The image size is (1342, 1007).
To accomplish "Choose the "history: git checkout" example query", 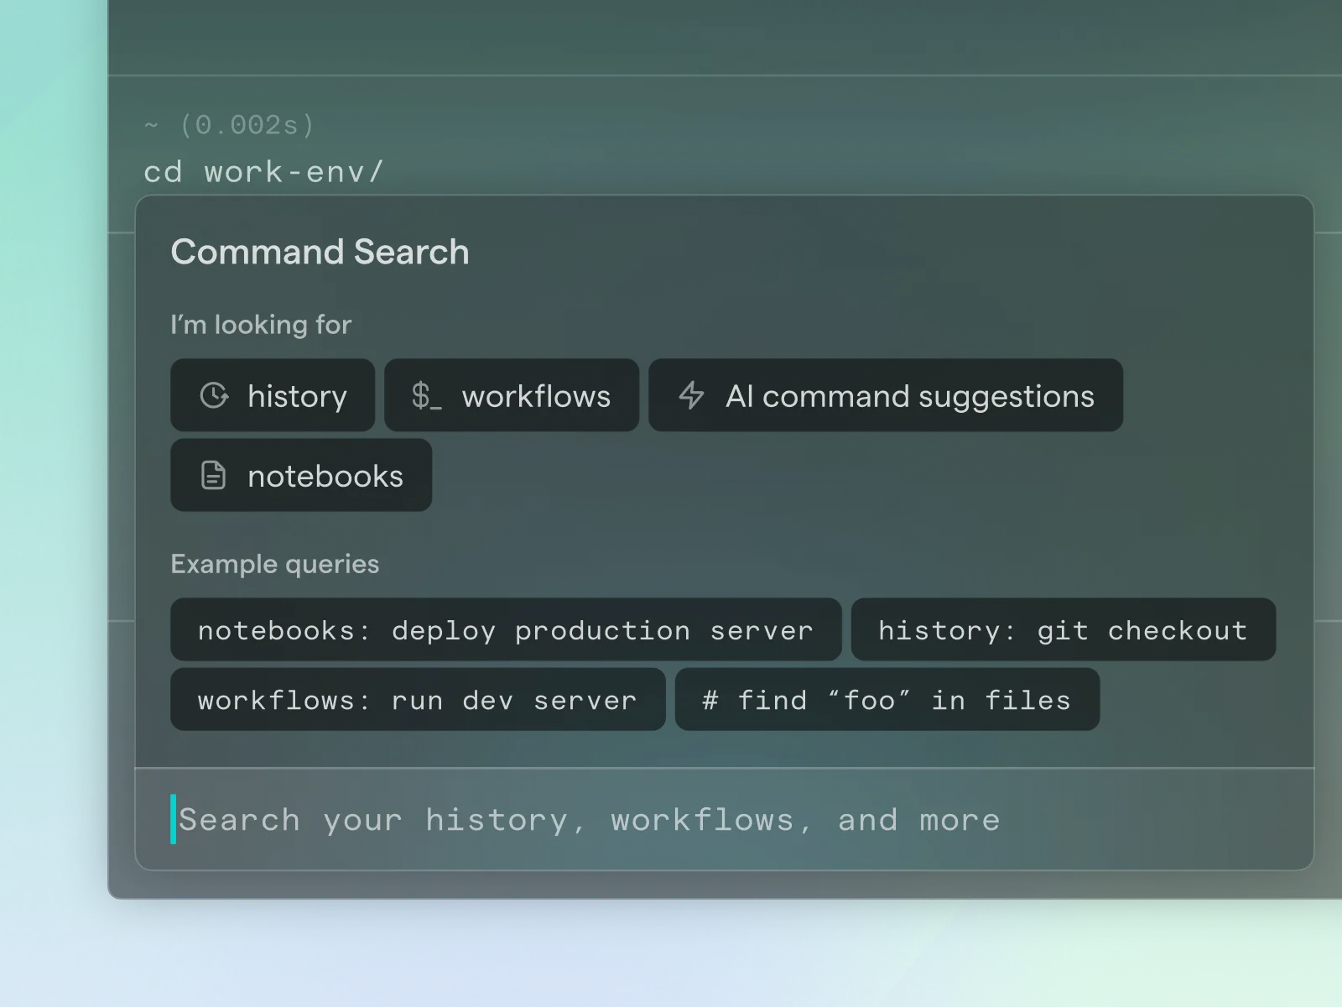I will [1062, 630].
